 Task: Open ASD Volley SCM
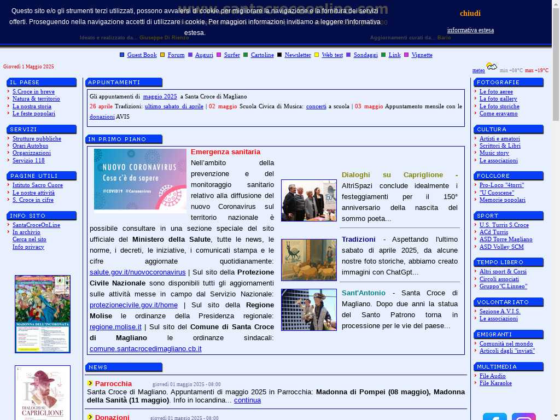501,247
